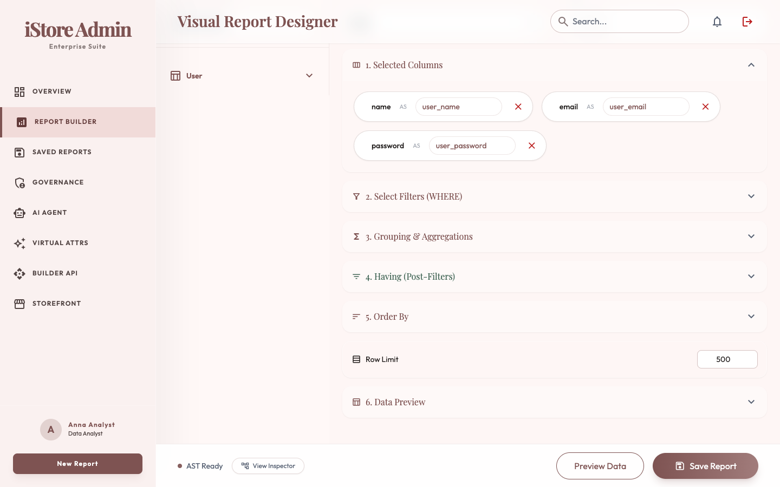Click the Anna Analyst name
The height and width of the screenshot is (487, 780).
92,425
